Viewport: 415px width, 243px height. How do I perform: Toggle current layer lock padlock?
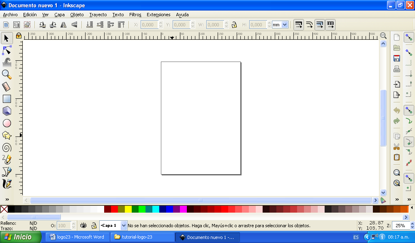click(94, 226)
